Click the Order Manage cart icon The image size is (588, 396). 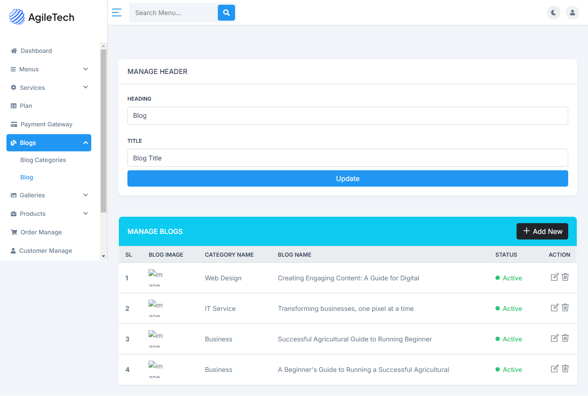click(x=14, y=232)
